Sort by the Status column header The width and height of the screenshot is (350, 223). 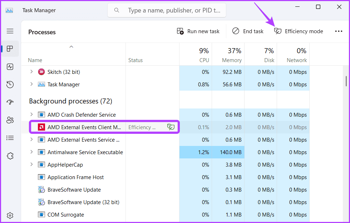pyautogui.click(x=152, y=54)
